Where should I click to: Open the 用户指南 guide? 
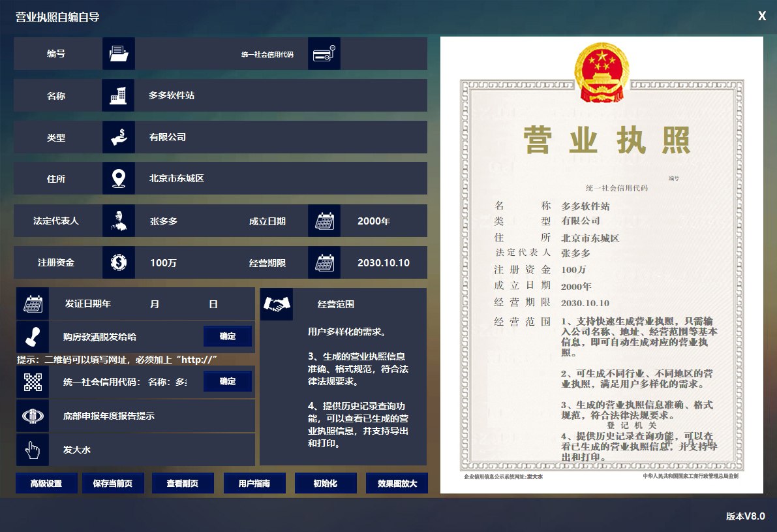(254, 483)
